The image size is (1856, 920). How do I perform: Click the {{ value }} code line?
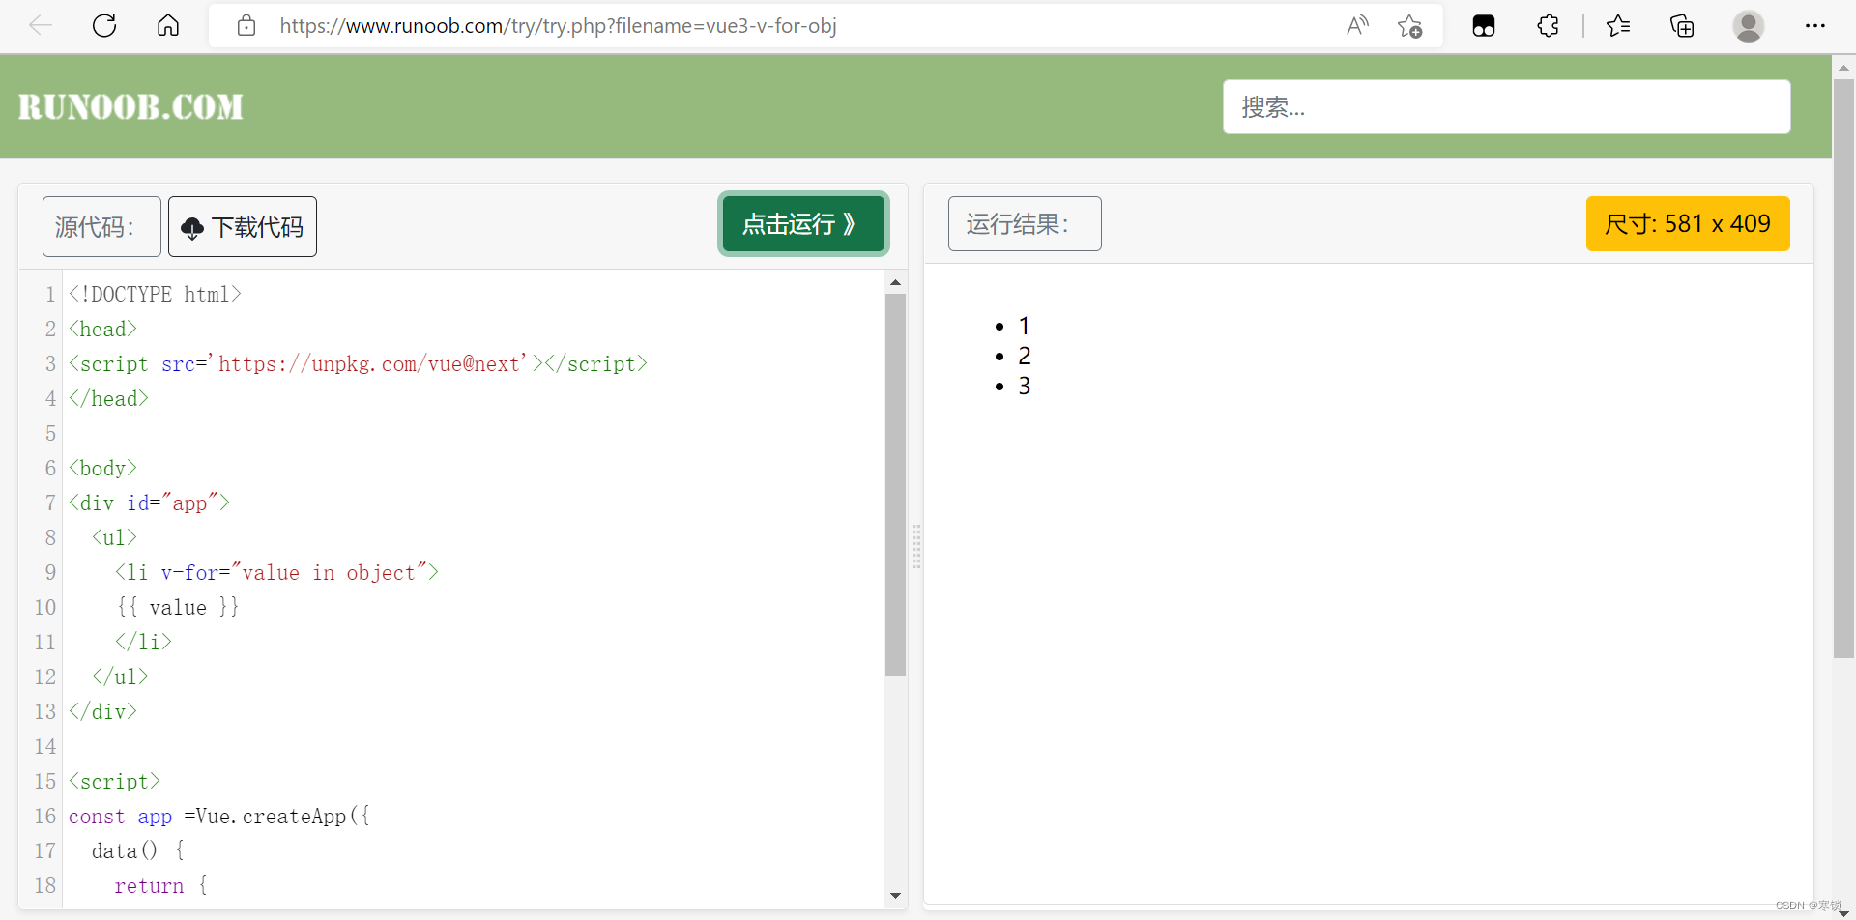pyautogui.click(x=177, y=607)
